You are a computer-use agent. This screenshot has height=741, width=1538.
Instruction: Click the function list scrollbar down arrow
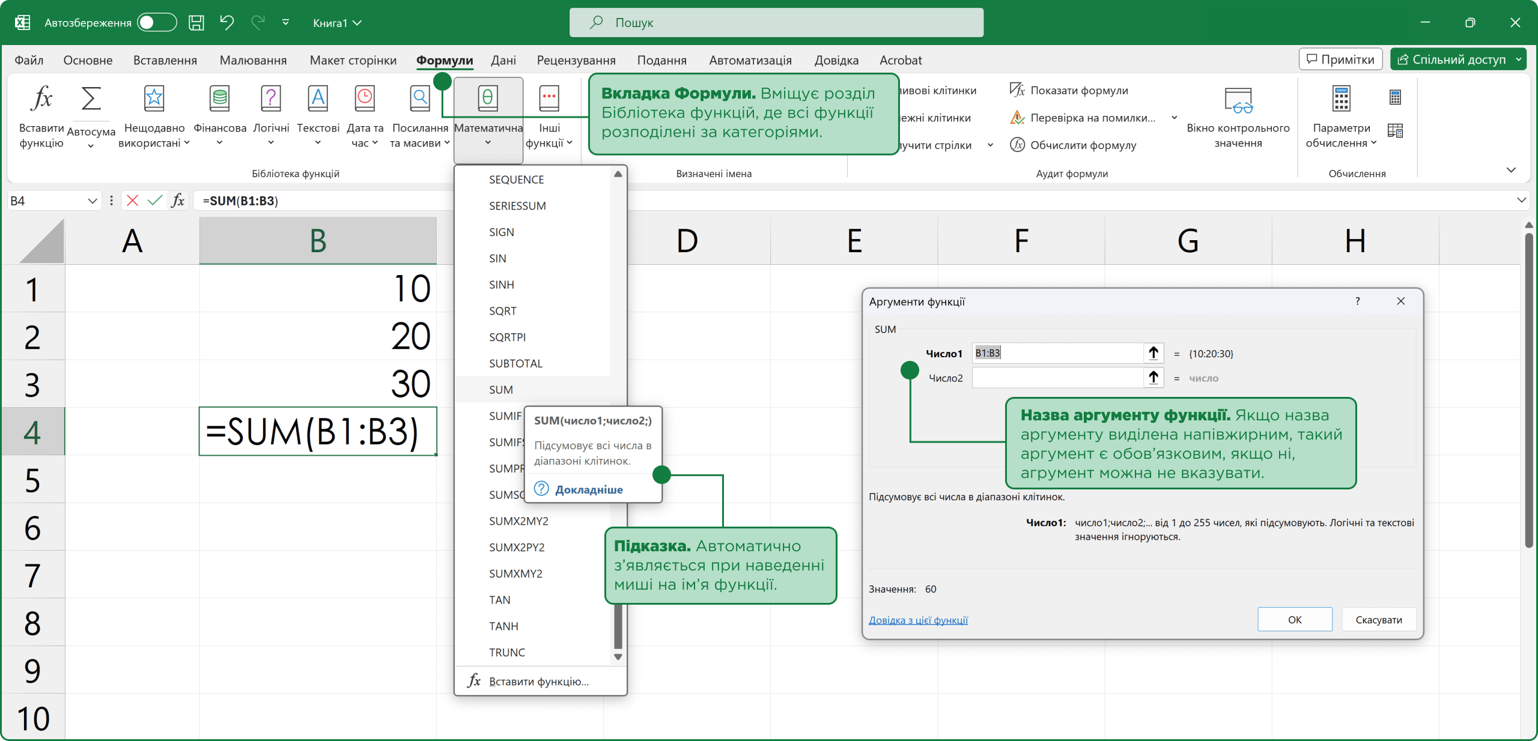pos(618,657)
